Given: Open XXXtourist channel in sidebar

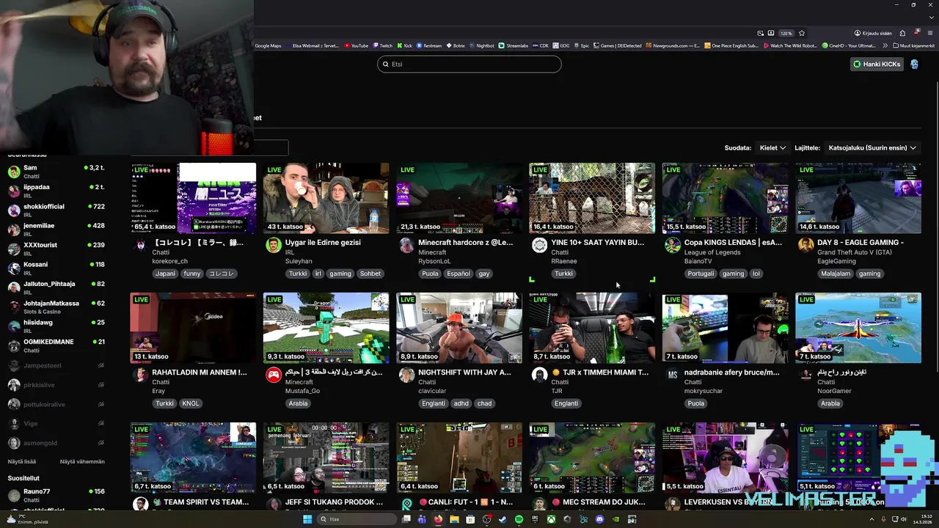Looking at the screenshot, I should (x=56, y=249).
